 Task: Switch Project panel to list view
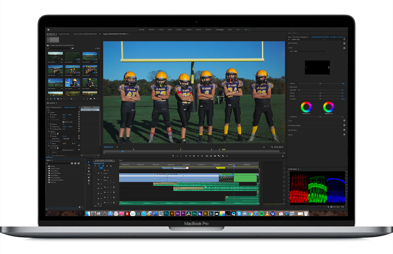51,99
